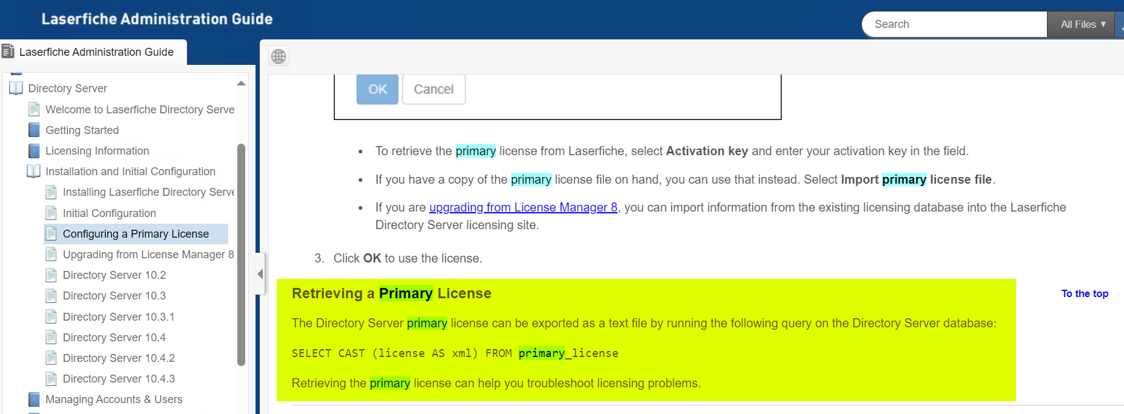Click the page icon beside Directory Server 10.4
Screen dimensions: 1124x414
[x=52, y=338]
